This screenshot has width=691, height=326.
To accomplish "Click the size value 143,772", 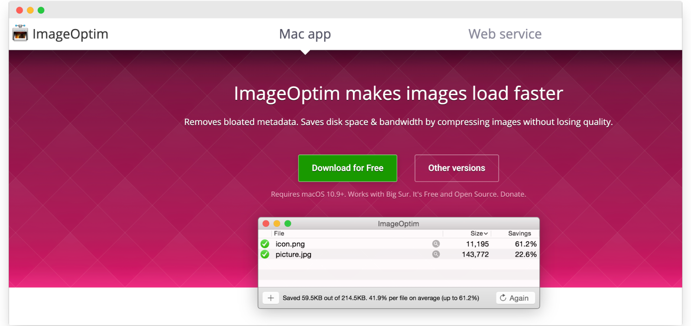I will (475, 254).
